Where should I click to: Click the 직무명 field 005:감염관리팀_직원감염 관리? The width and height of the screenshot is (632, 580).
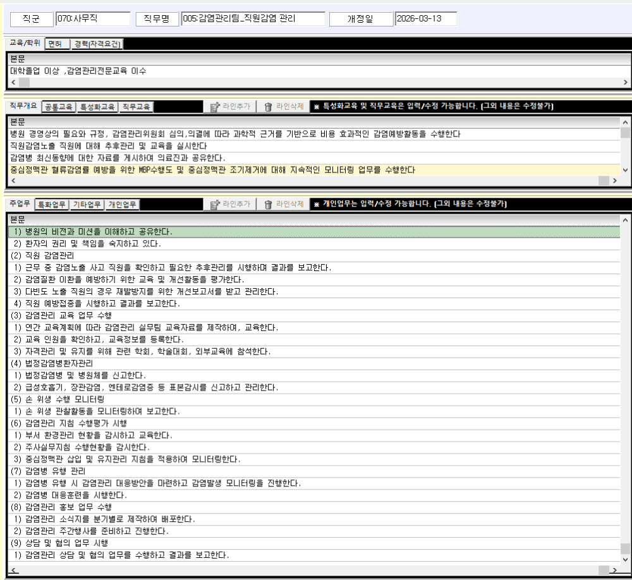(x=253, y=18)
